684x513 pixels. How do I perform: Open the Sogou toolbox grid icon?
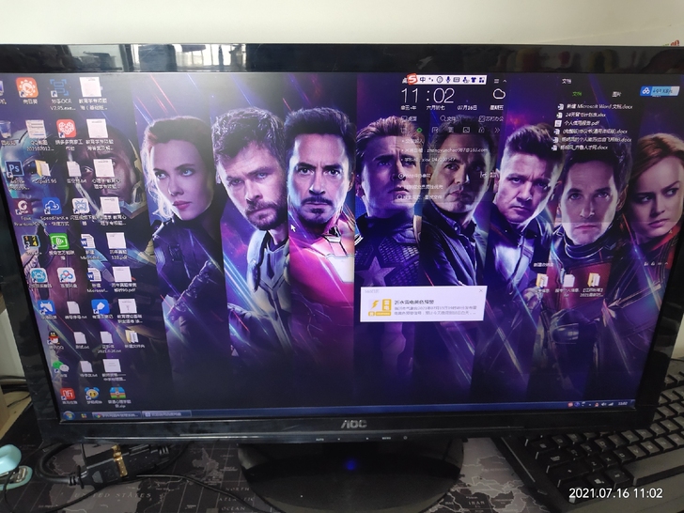482,79
